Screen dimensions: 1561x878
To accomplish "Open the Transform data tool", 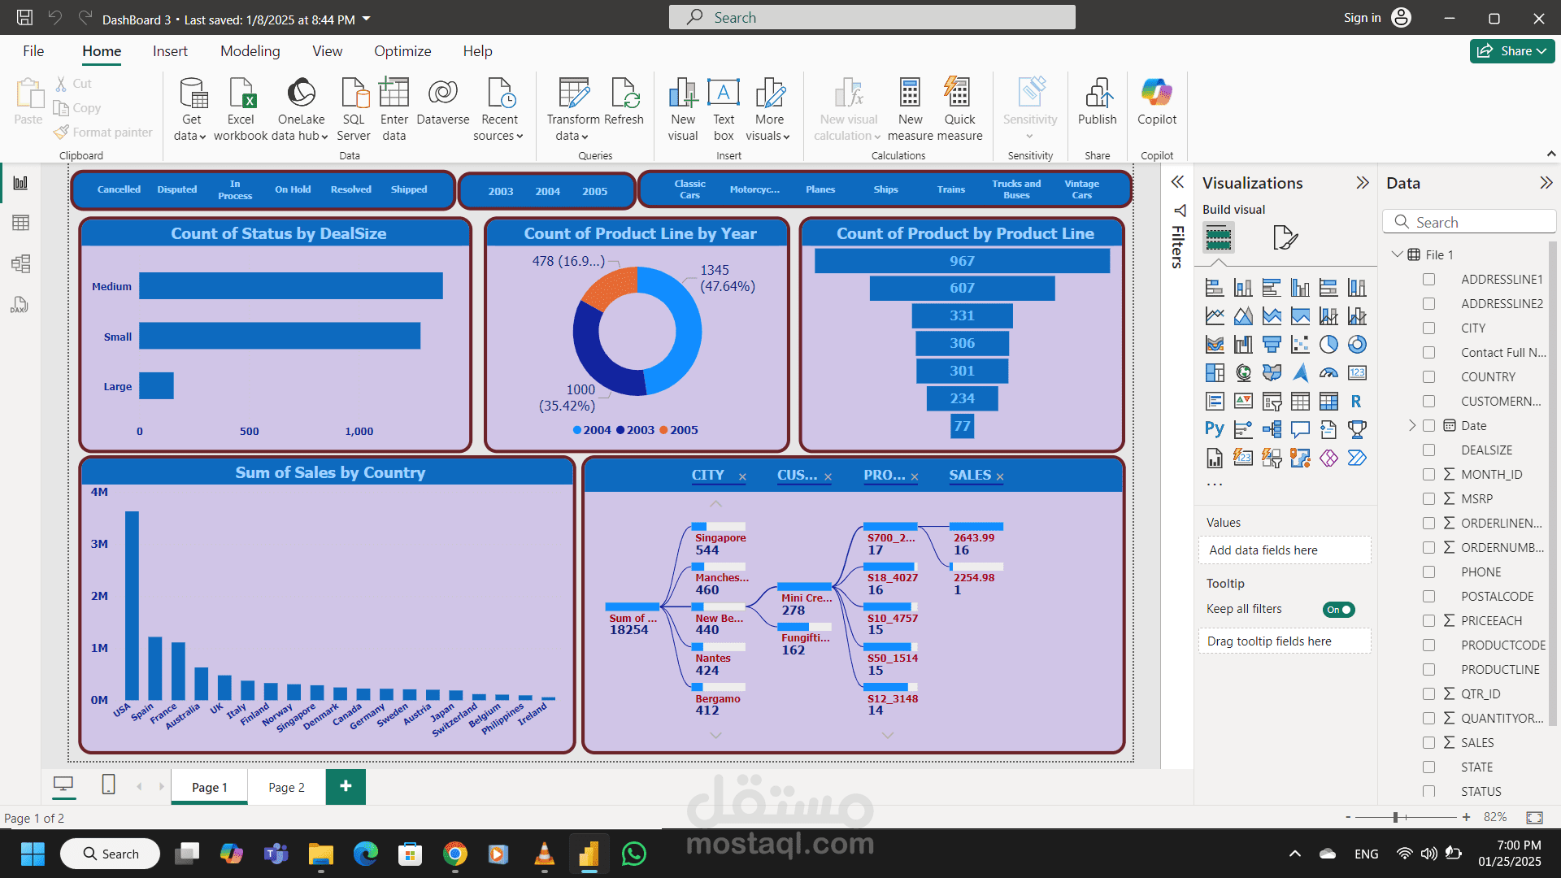I will coord(573,109).
